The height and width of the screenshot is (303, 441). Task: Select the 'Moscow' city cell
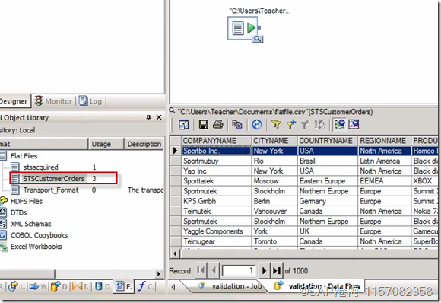[x=274, y=181]
